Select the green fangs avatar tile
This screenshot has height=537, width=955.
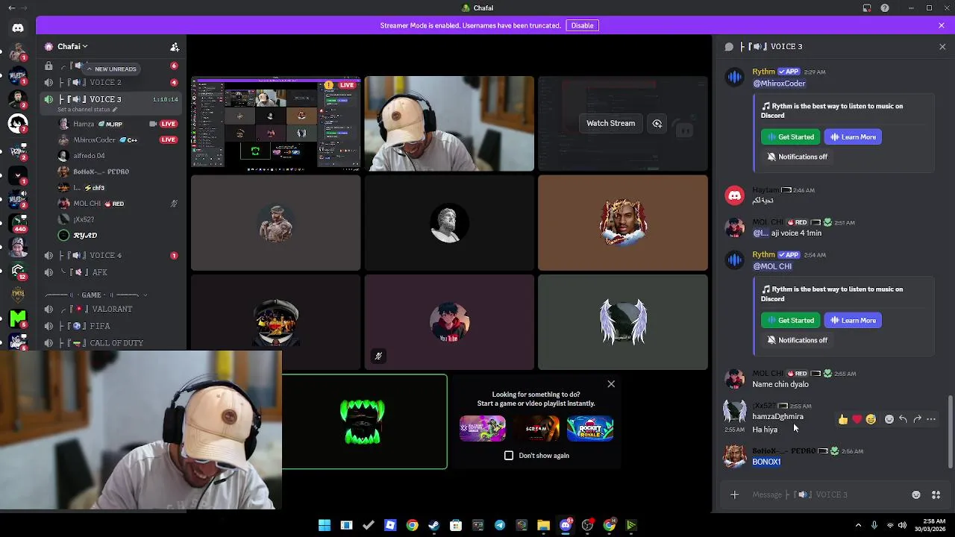tap(364, 422)
